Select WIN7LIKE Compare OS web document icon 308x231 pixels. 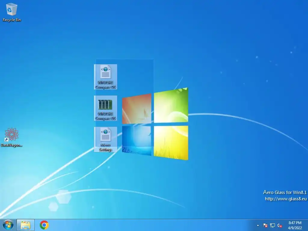(x=106, y=77)
